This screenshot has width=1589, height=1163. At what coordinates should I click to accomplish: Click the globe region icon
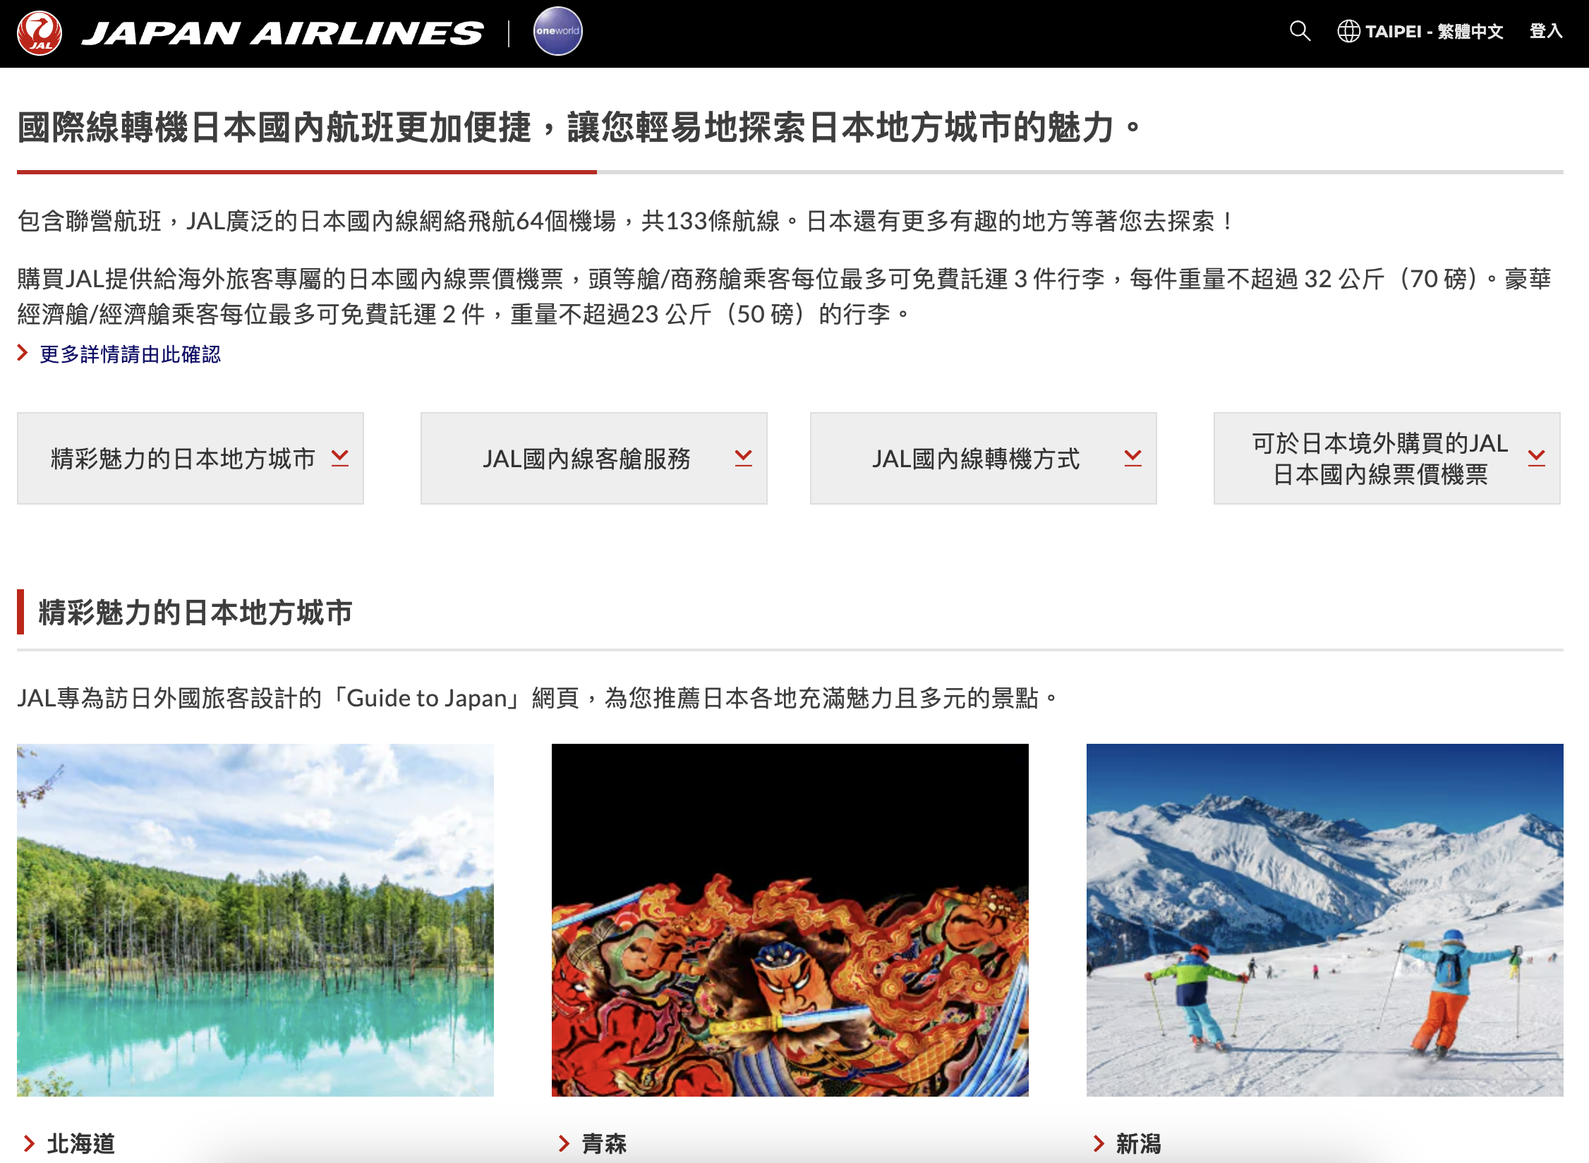[1348, 31]
